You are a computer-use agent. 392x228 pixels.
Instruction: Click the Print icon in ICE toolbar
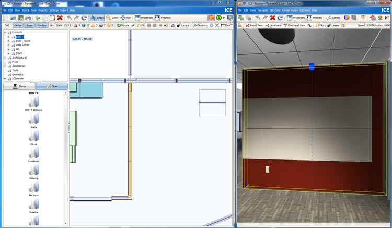[x=28, y=18]
